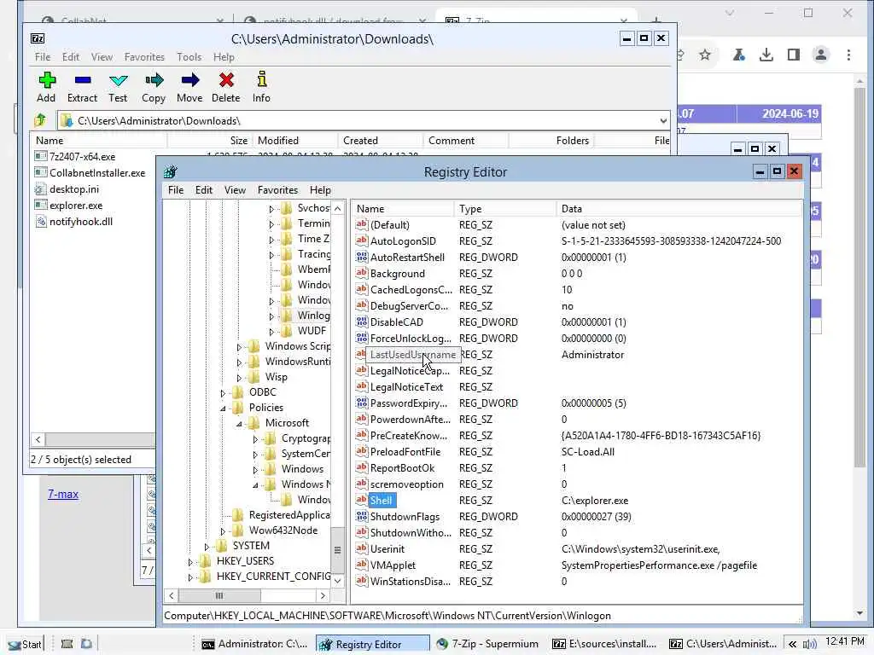Click registry tree vertical scrollbar thumb

click(337, 550)
